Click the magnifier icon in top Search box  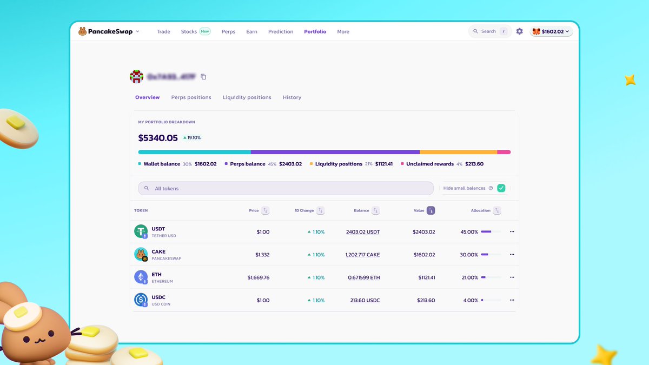pos(476,31)
